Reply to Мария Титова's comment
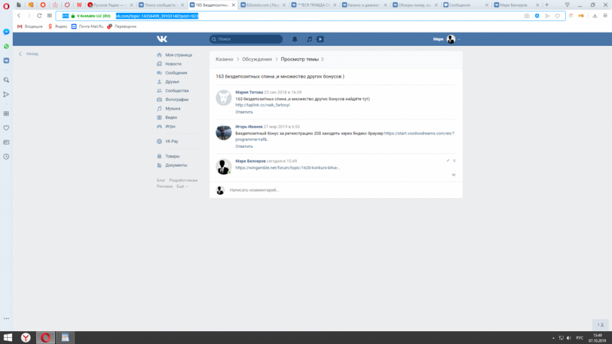The height and width of the screenshot is (344, 612). 244,112
